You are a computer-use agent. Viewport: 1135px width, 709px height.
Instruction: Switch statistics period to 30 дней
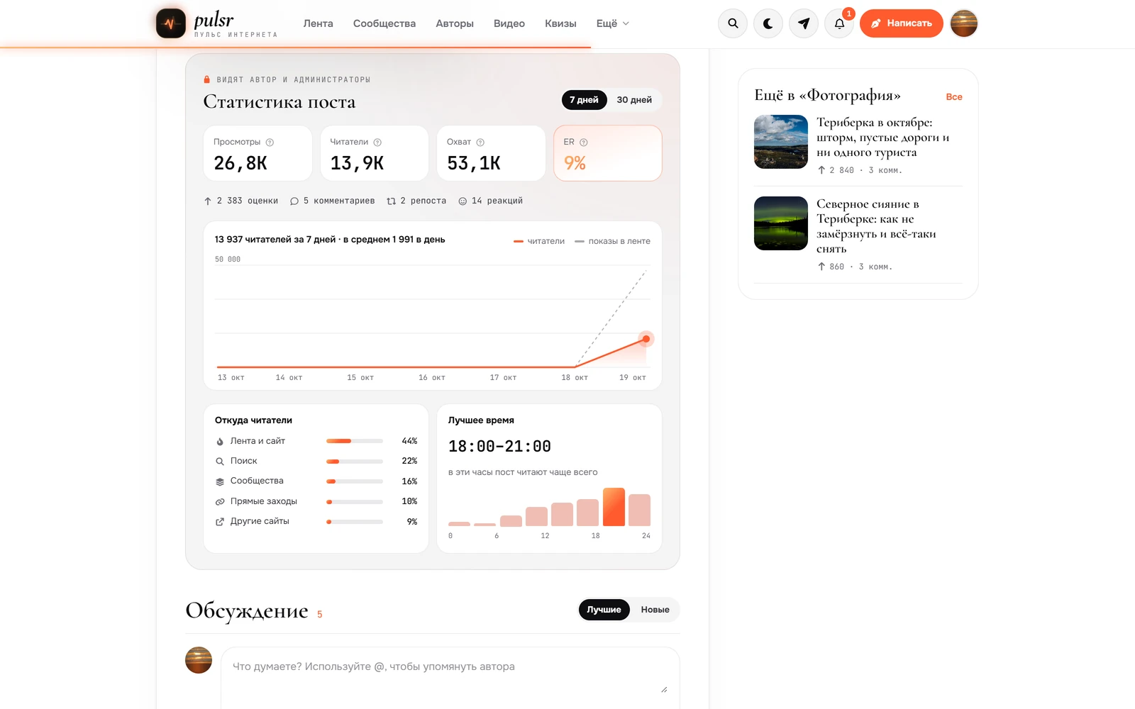coord(634,100)
